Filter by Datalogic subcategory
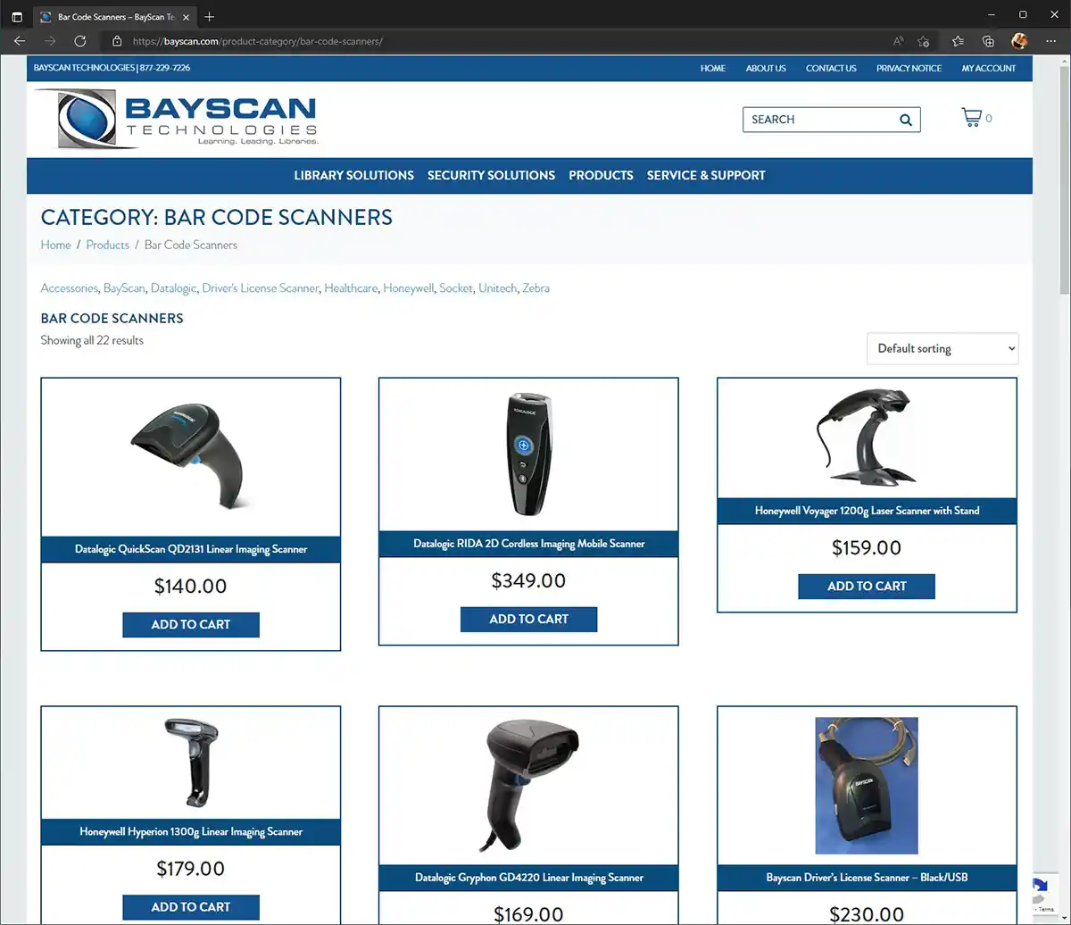 (173, 288)
